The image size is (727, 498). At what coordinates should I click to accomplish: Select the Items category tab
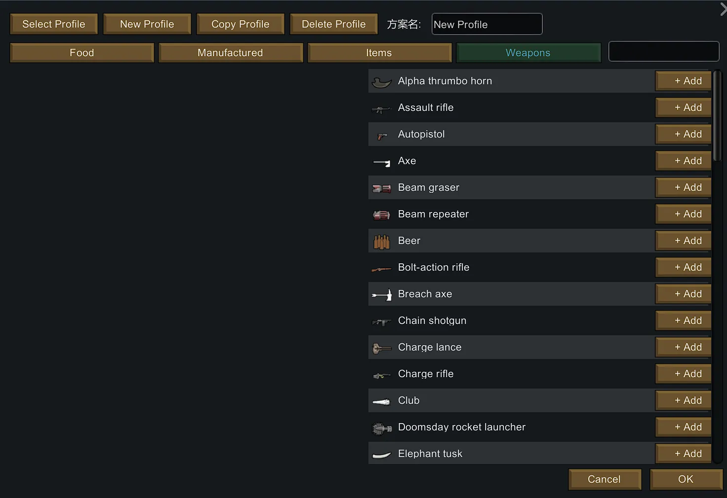(379, 53)
